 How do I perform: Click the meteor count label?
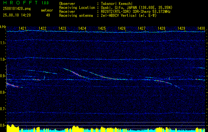pyautogui.click(x=47, y=10)
